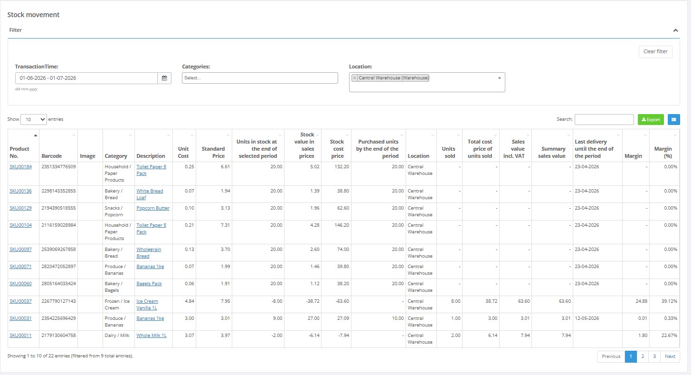Image resolution: width=692 pixels, height=375 pixels.
Task: Sort by Location column header
Action: [x=421, y=145]
